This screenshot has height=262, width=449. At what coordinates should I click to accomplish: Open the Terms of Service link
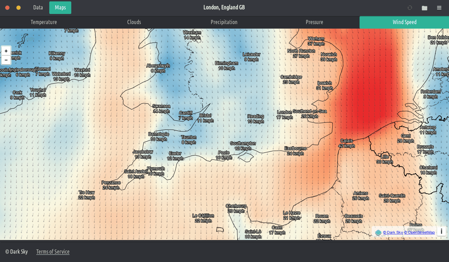(53, 252)
